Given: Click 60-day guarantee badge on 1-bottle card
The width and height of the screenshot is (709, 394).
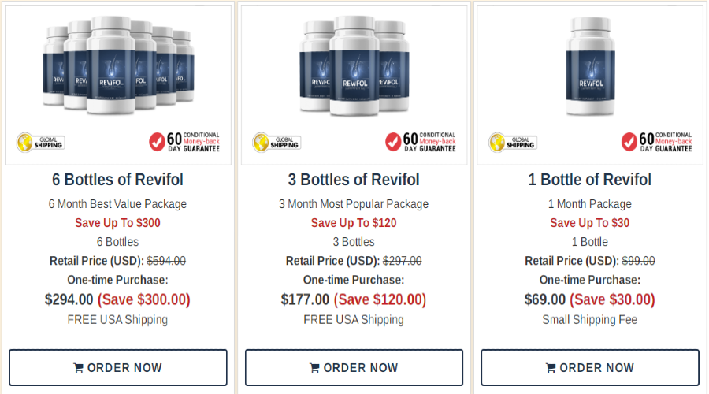Looking at the screenshot, I should (656, 142).
